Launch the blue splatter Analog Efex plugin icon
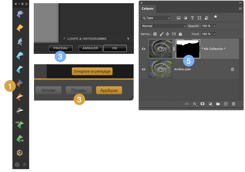The image size is (245, 172). click(x=20, y=14)
